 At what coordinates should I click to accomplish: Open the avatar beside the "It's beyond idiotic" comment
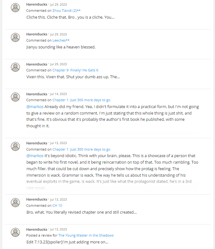[x=16, y=146]
